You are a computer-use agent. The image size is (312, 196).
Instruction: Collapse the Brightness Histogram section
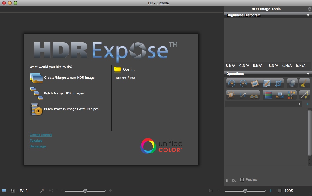click(x=308, y=15)
